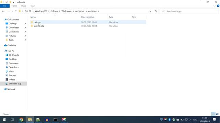This screenshot has width=220, height=123.
Task: Open volume control in system tray
Action: click(x=190, y=120)
